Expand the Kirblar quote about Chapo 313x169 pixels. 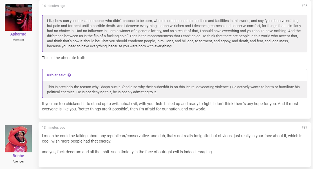175,90
